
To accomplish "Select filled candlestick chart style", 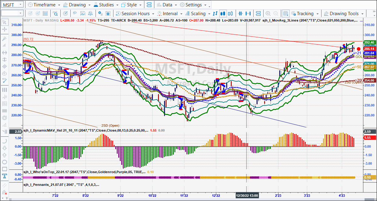I will tap(223, 13).
